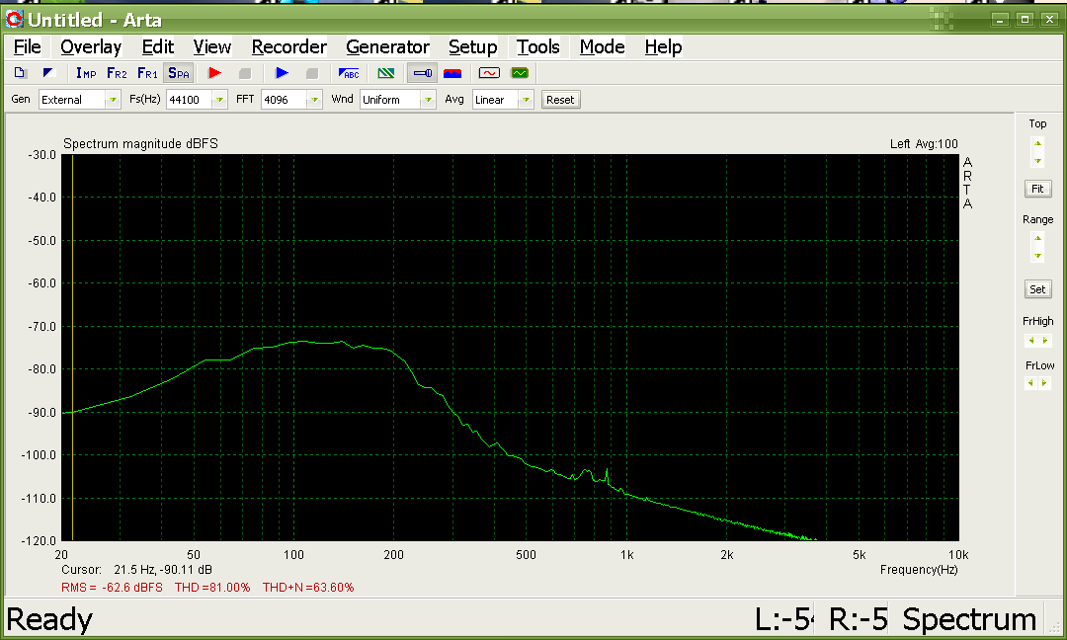Image resolution: width=1067 pixels, height=640 pixels.
Task: Click the green striped overlay toolbar icon
Action: coord(386,73)
